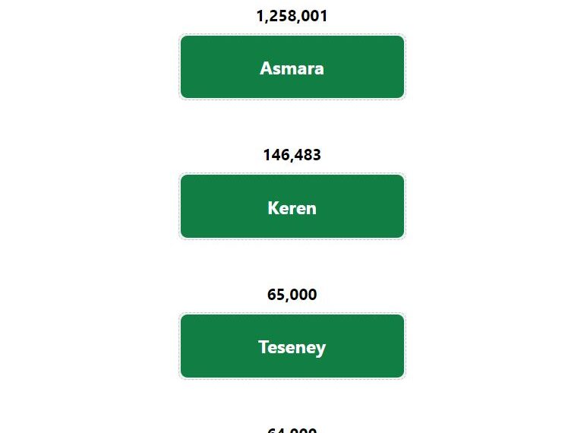Select the middle green city card

[x=292, y=206]
